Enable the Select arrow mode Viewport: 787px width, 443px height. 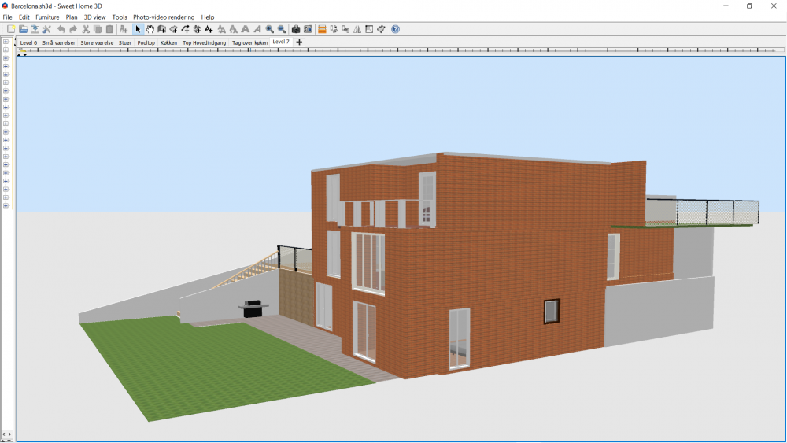(x=138, y=29)
